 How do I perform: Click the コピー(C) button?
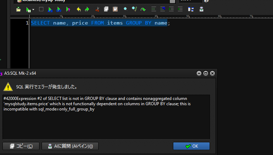[x=21, y=146]
